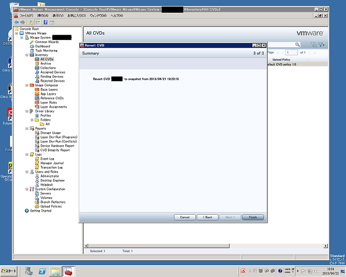
Task: Collapse the VMware Mirage tree node
Action: click(16, 33)
